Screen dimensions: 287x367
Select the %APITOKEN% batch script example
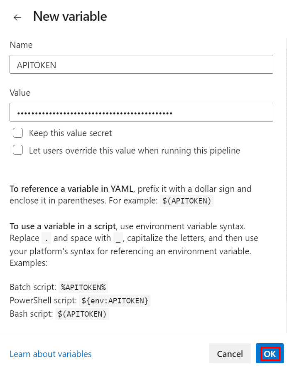click(x=83, y=287)
